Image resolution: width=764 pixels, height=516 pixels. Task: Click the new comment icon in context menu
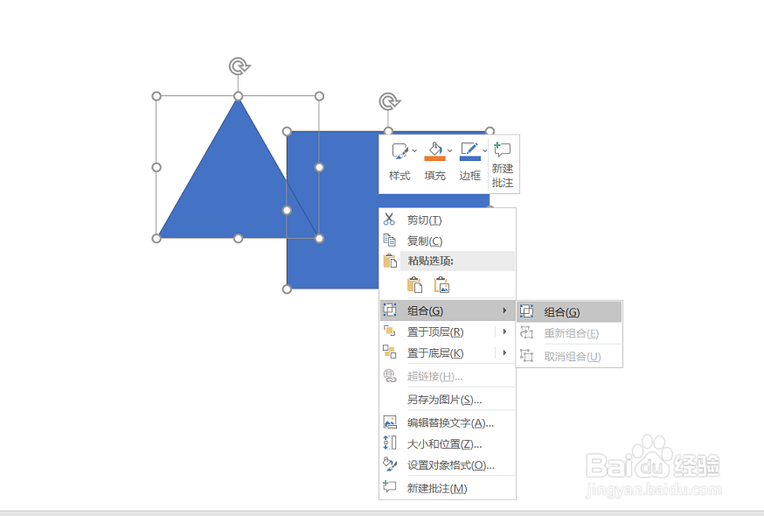(x=389, y=486)
